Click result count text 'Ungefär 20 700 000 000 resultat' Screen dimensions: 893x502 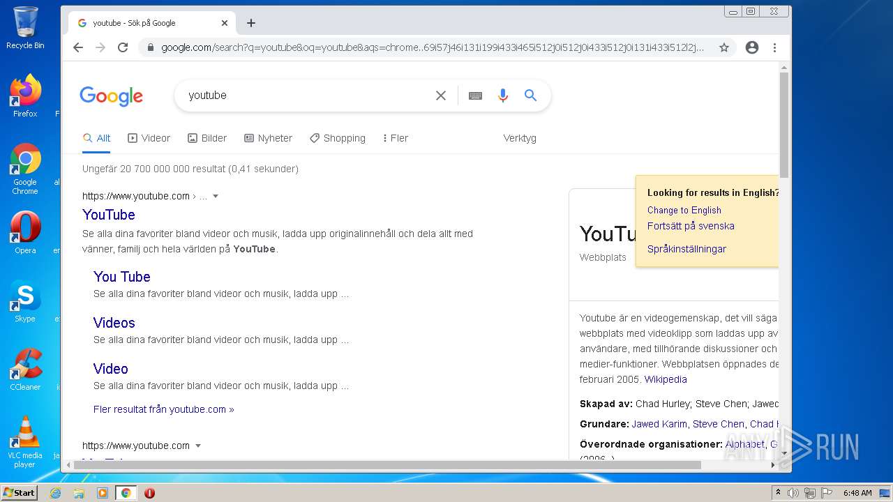click(x=153, y=169)
